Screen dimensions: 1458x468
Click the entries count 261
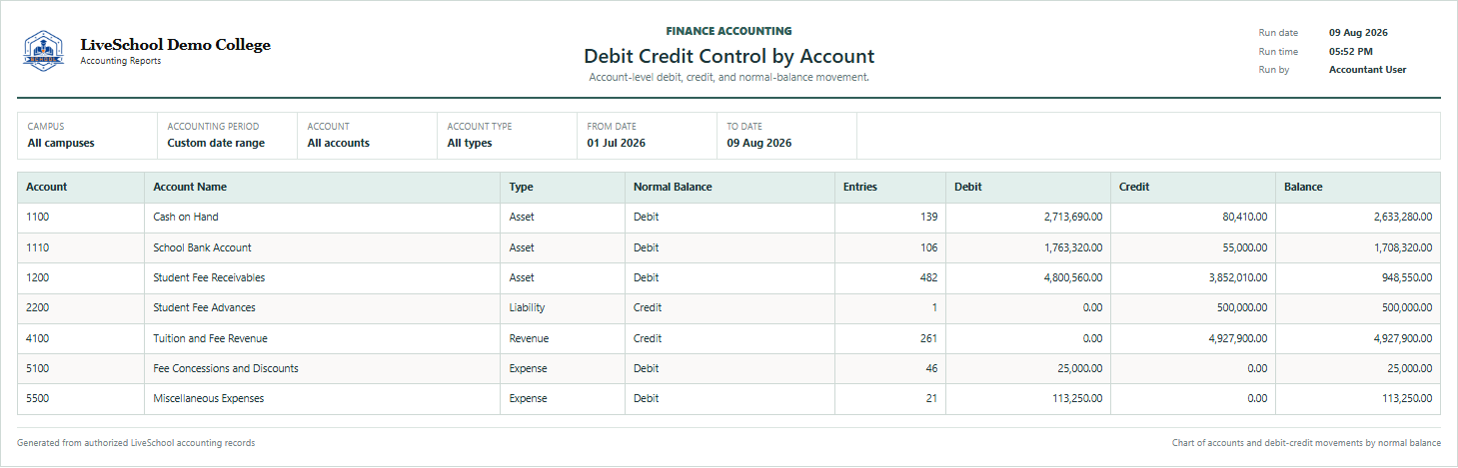(x=928, y=338)
